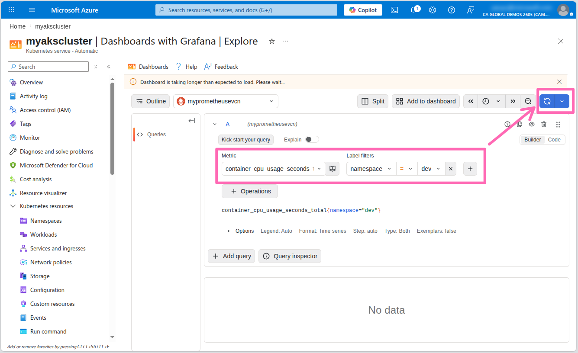
Task: Open Dashboards in the command bar
Action: click(x=148, y=67)
